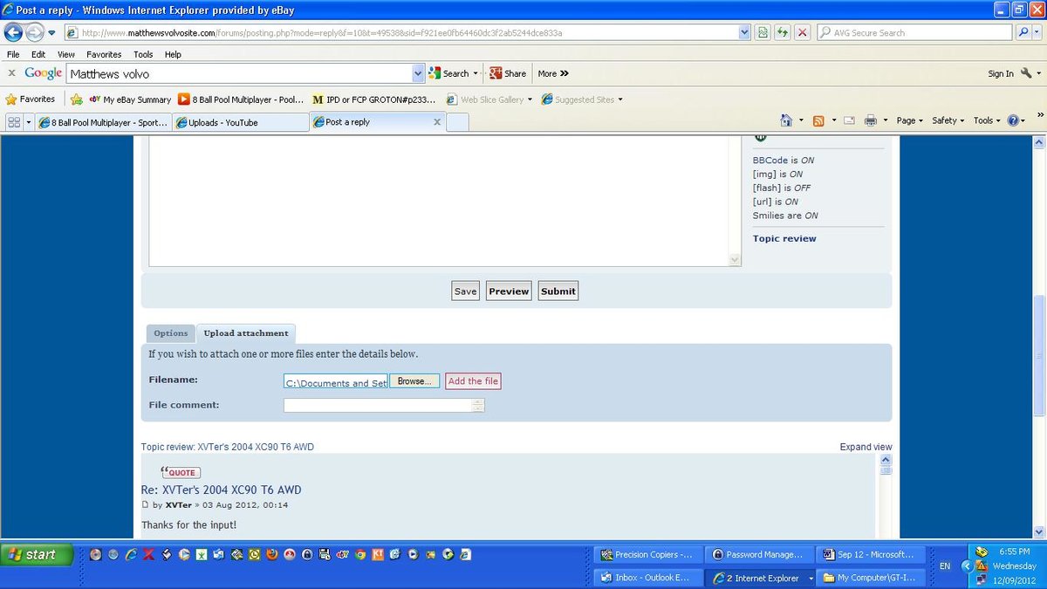
Task: Click the RSS feeds icon
Action: [818, 120]
